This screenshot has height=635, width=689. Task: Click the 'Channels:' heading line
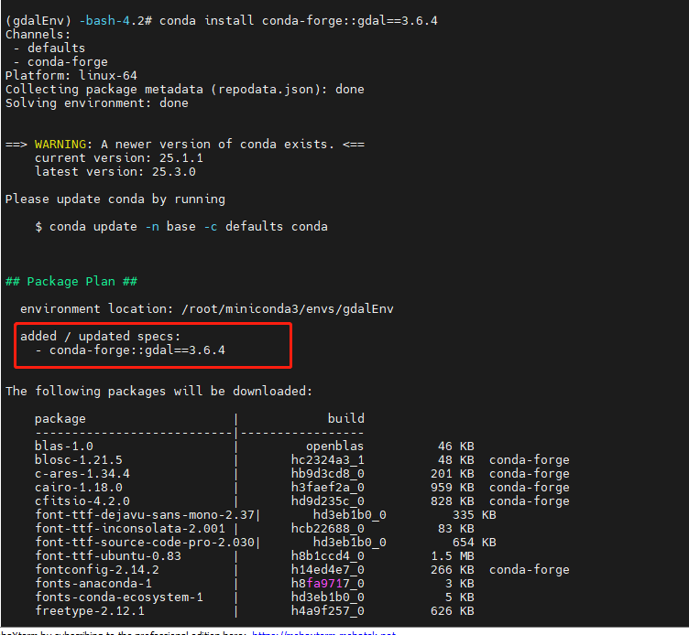click(x=38, y=34)
